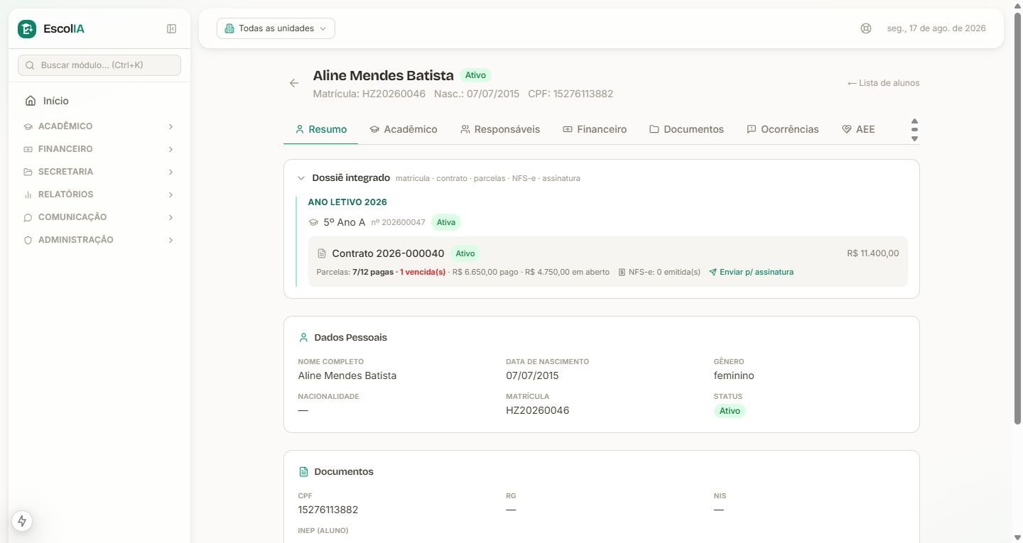This screenshot has height=543, width=1023.
Task: Open Contrato 2026-000040
Action: point(388,253)
